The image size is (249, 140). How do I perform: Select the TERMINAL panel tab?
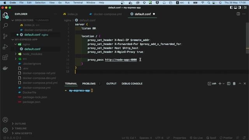(71, 84)
